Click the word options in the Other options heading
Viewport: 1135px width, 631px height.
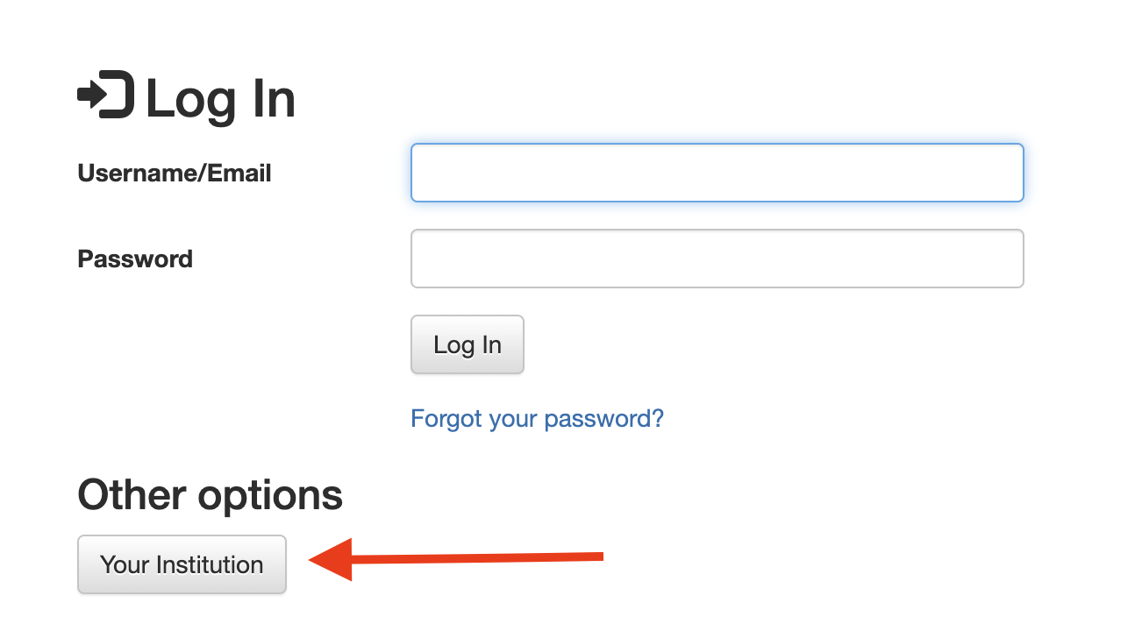pos(270,497)
